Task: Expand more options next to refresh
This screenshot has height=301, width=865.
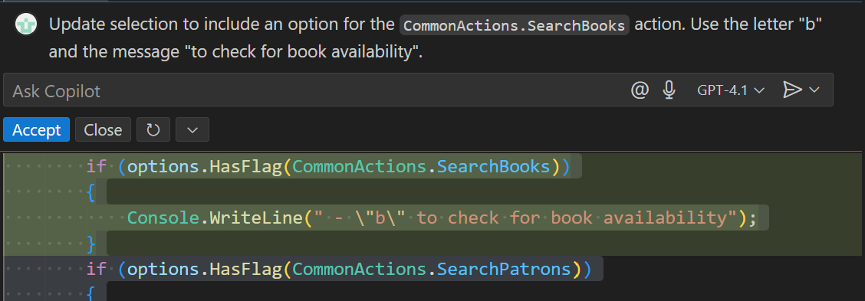Action: 192,129
